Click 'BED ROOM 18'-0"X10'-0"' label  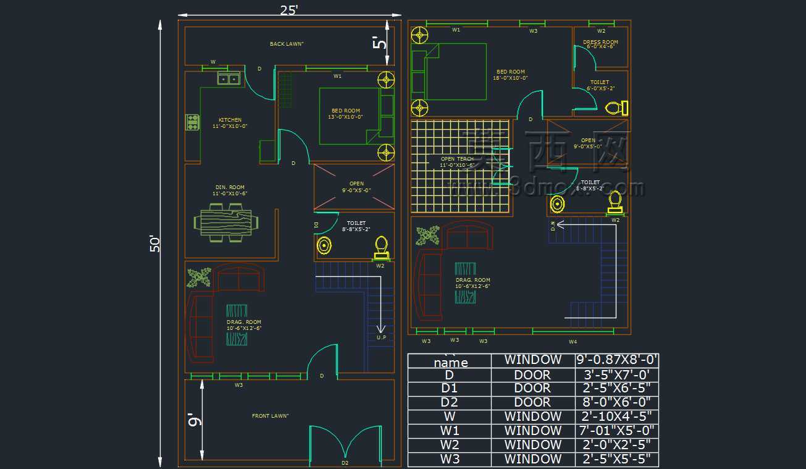coord(510,75)
